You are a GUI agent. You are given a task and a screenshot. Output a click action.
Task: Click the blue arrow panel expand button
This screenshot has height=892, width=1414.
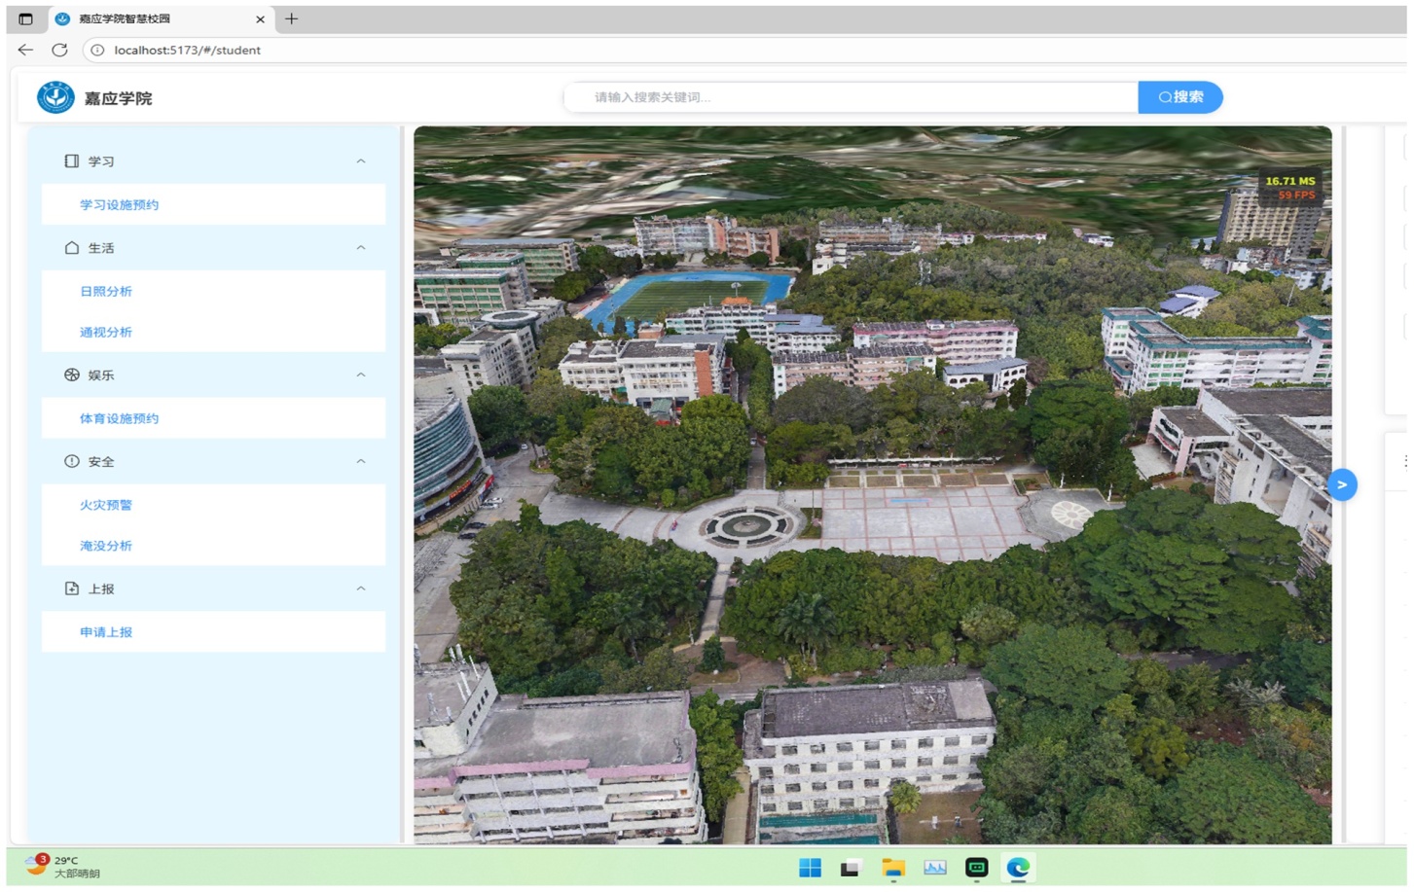point(1341,484)
